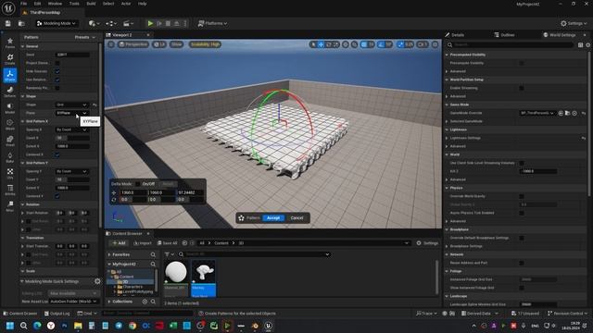The image size is (593, 333).
Task: Toggle the Project Down checkbox
Action: [x=57, y=63]
